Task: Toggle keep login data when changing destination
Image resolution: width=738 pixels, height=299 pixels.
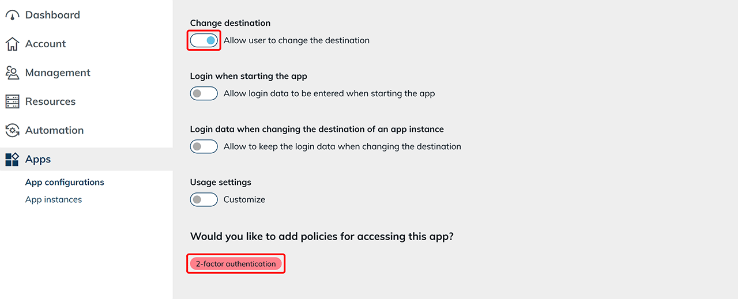Action: pyautogui.click(x=204, y=146)
